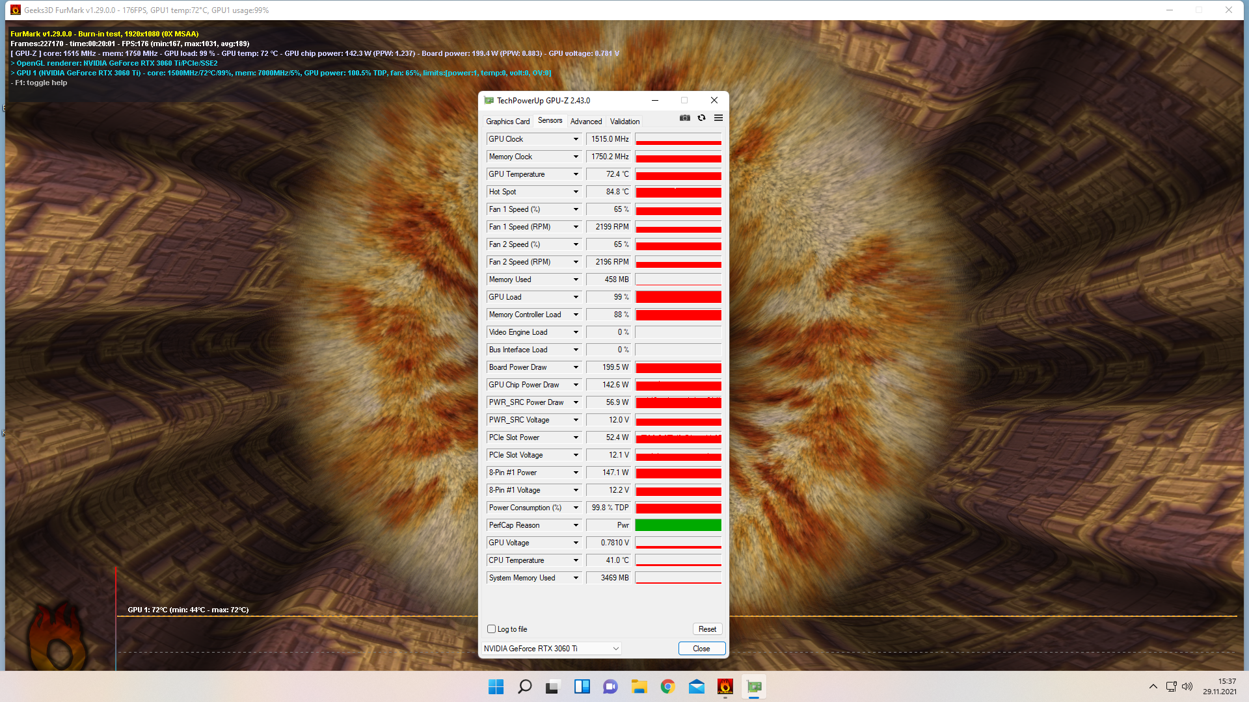Viewport: 1249px width, 702px height.
Task: Expand the PerfCap Reason dropdown arrow
Action: coord(576,525)
